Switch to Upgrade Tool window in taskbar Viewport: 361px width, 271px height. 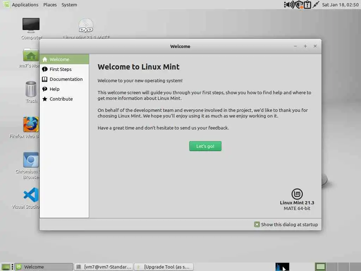pyautogui.click(x=164, y=267)
